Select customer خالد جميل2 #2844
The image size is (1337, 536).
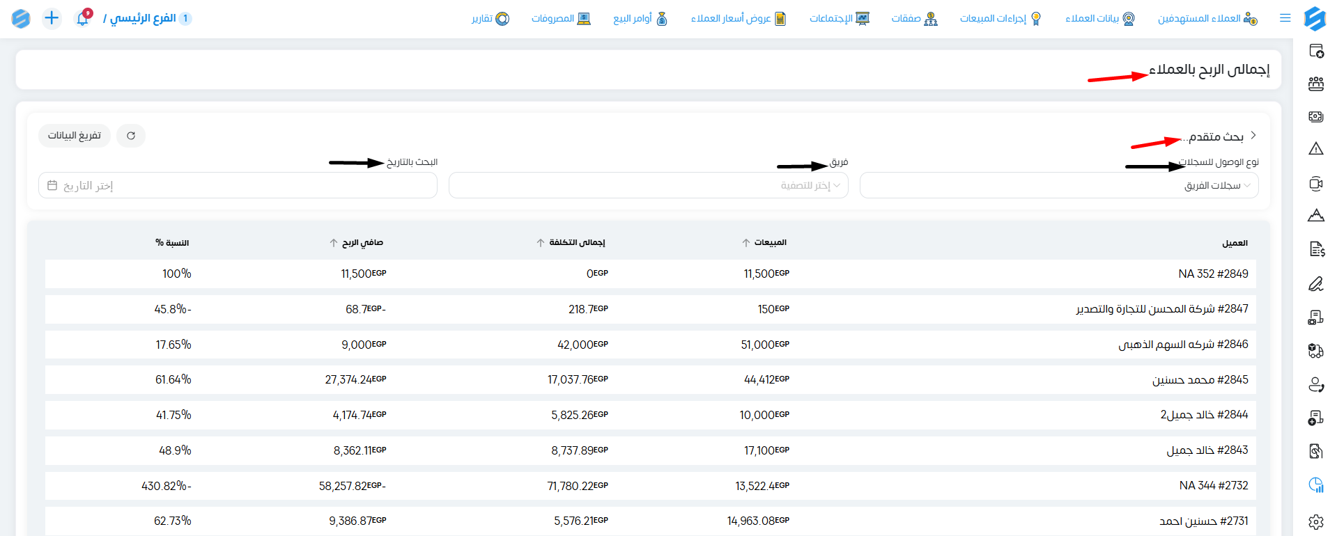click(x=1204, y=414)
